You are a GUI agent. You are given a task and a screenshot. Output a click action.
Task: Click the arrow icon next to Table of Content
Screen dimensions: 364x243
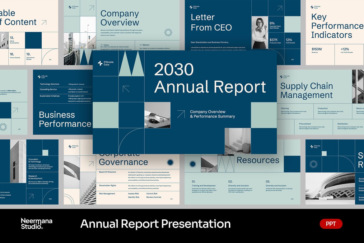(44, 22)
